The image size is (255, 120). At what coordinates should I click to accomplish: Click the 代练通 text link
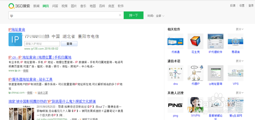coord(175,52)
